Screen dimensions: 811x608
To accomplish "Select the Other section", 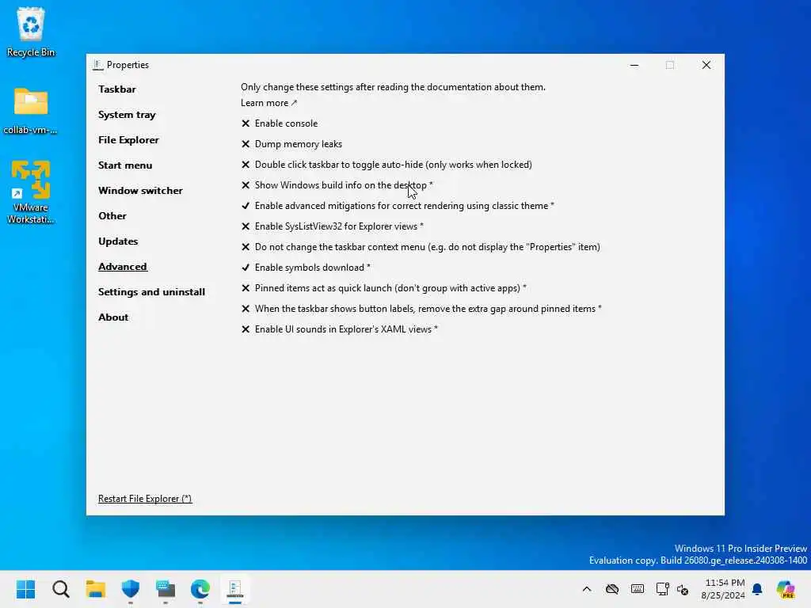I will coord(112,216).
